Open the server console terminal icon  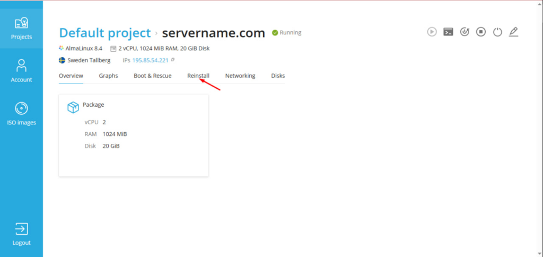(448, 32)
